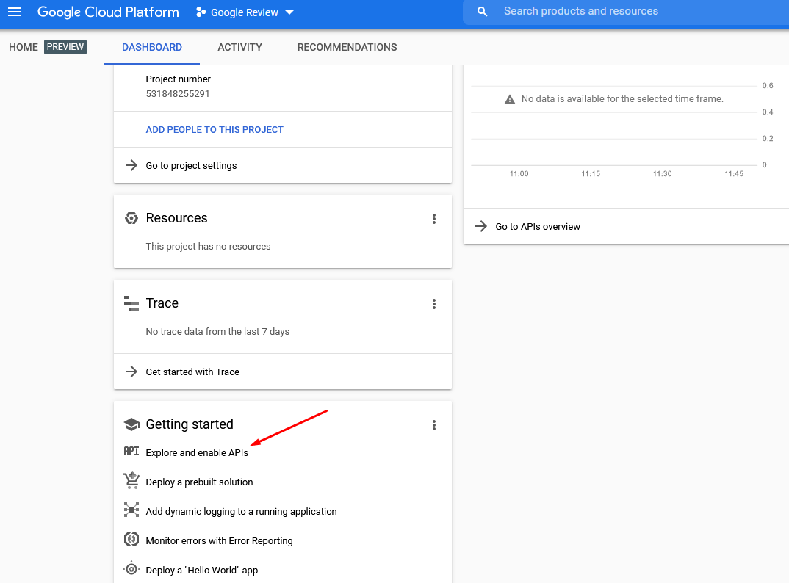
Task: Click the 0.2 chart axis value
Action: [x=768, y=138]
